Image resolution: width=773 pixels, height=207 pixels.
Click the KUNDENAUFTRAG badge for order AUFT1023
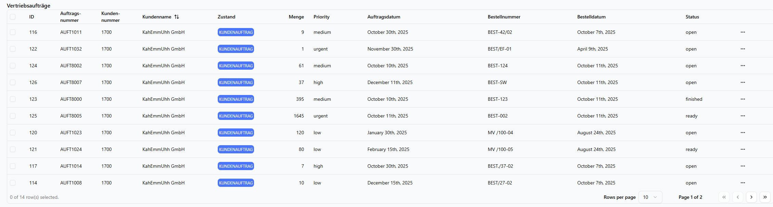click(236, 133)
